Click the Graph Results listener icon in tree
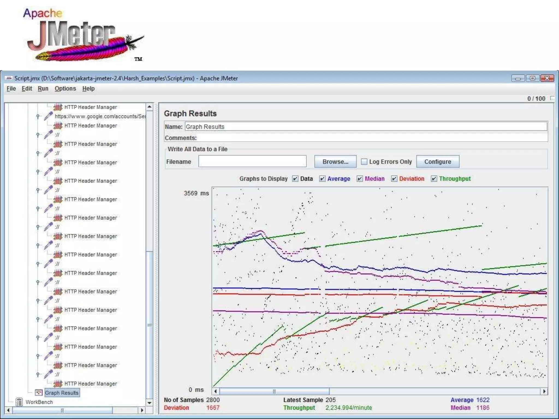 [x=39, y=393]
